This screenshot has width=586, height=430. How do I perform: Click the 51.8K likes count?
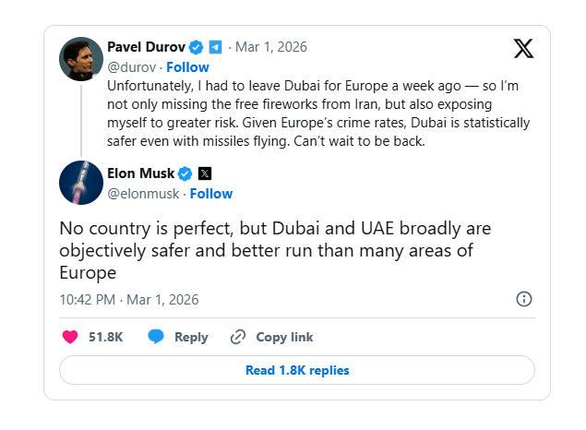[x=105, y=337]
